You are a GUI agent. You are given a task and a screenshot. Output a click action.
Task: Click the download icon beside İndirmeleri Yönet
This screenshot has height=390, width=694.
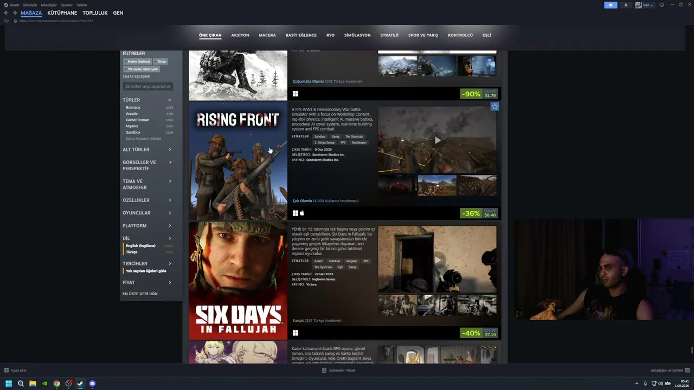tap(324, 370)
